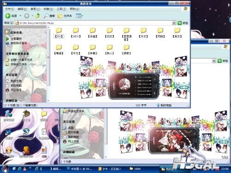The height and width of the screenshot is (173, 231).
Task: Open the 〖录歌〗 folder
Action: [x=127, y=49]
